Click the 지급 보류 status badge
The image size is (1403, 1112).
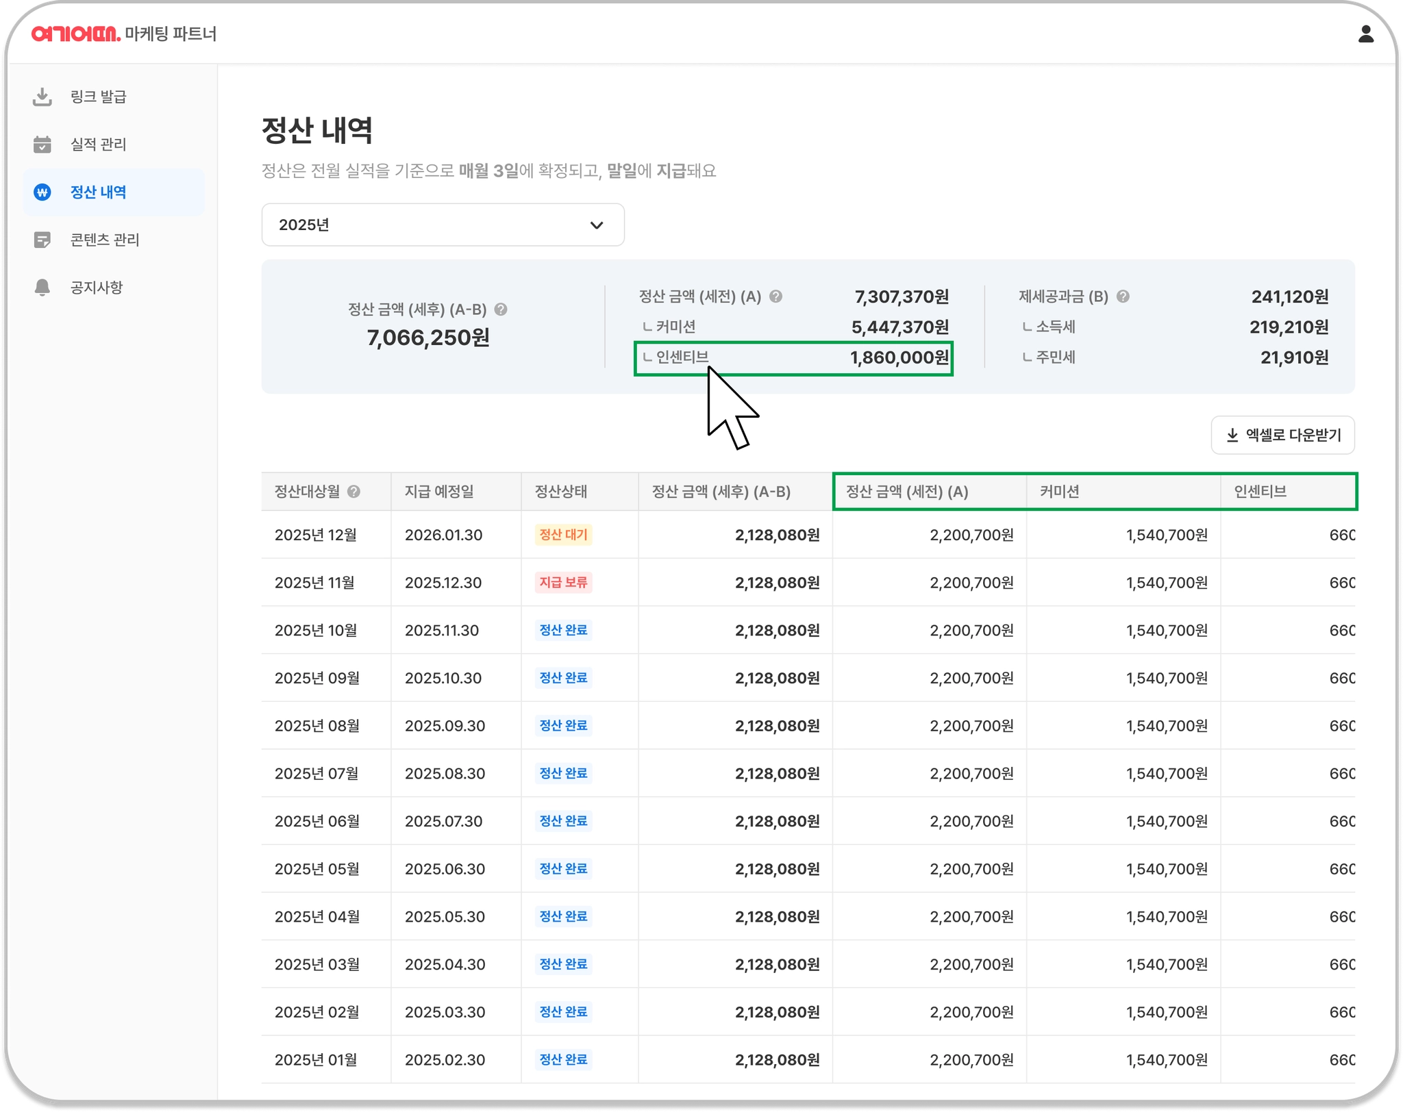[563, 583]
